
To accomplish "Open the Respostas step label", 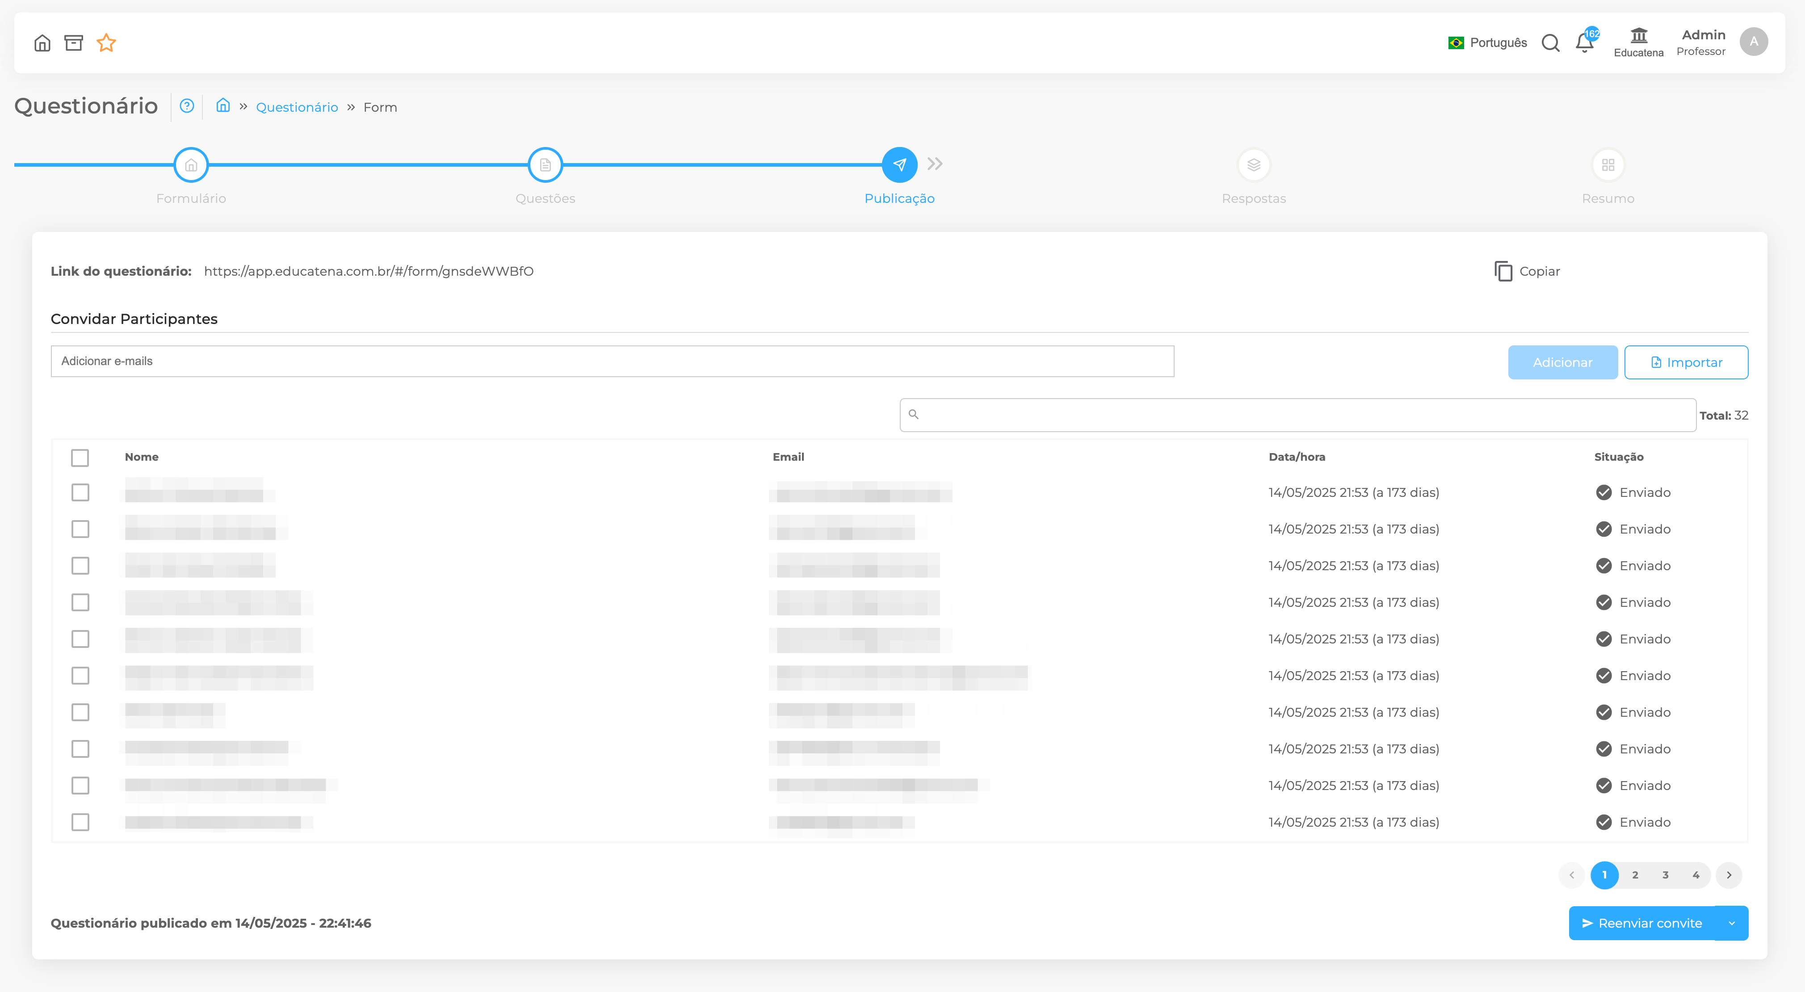I will point(1254,198).
